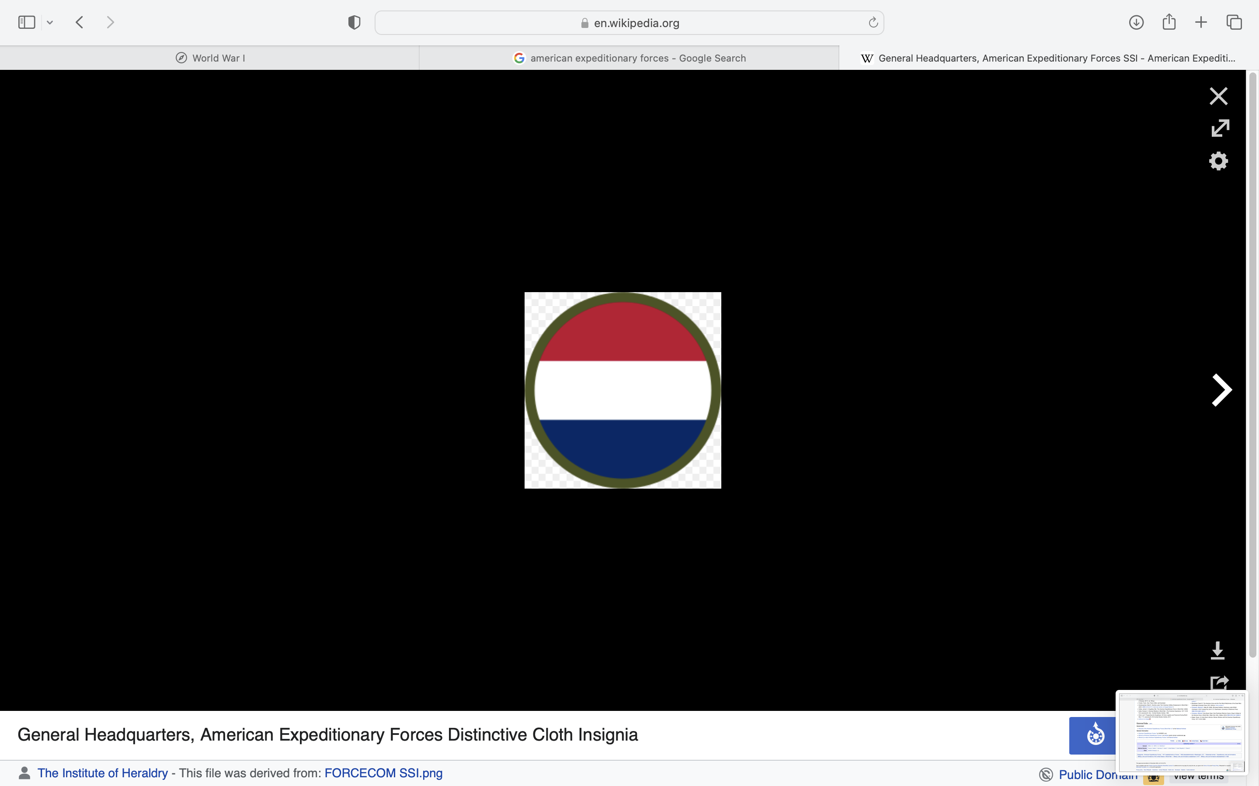Enter fullscreen with the expand arrows icon
Screen dimensions: 1259x786
[1220, 128]
